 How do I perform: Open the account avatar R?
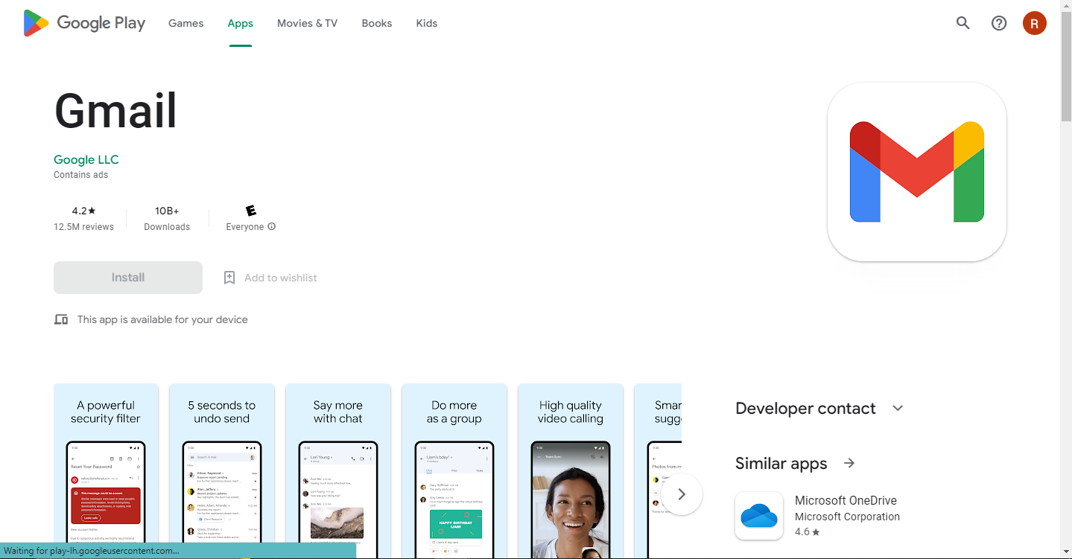tap(1035, 23)
